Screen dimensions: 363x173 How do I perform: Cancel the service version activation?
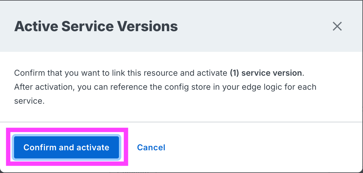tap(151, 147)
